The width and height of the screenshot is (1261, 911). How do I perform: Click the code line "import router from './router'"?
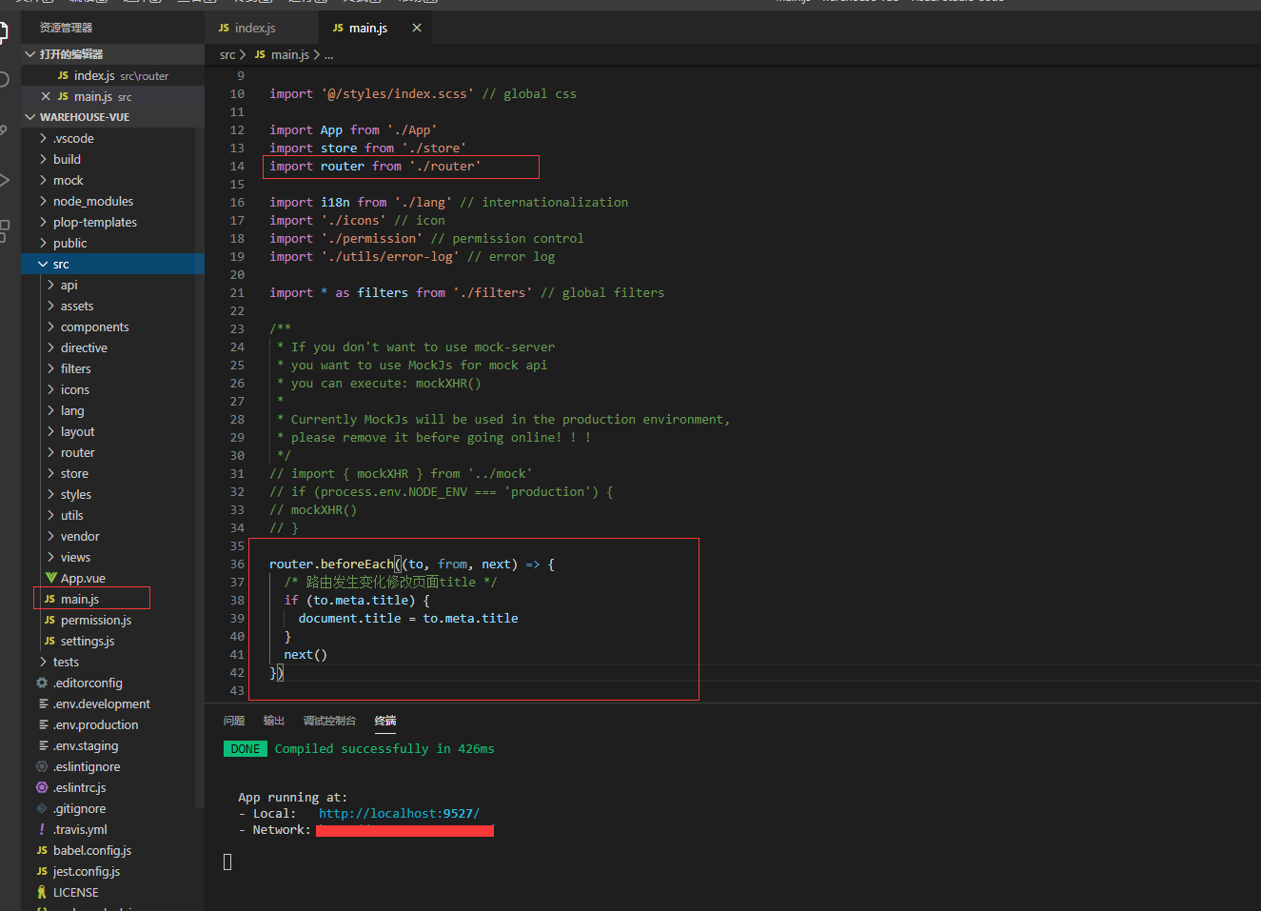(375, 166)
